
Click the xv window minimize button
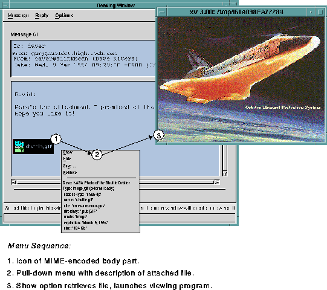click(311, 12)
